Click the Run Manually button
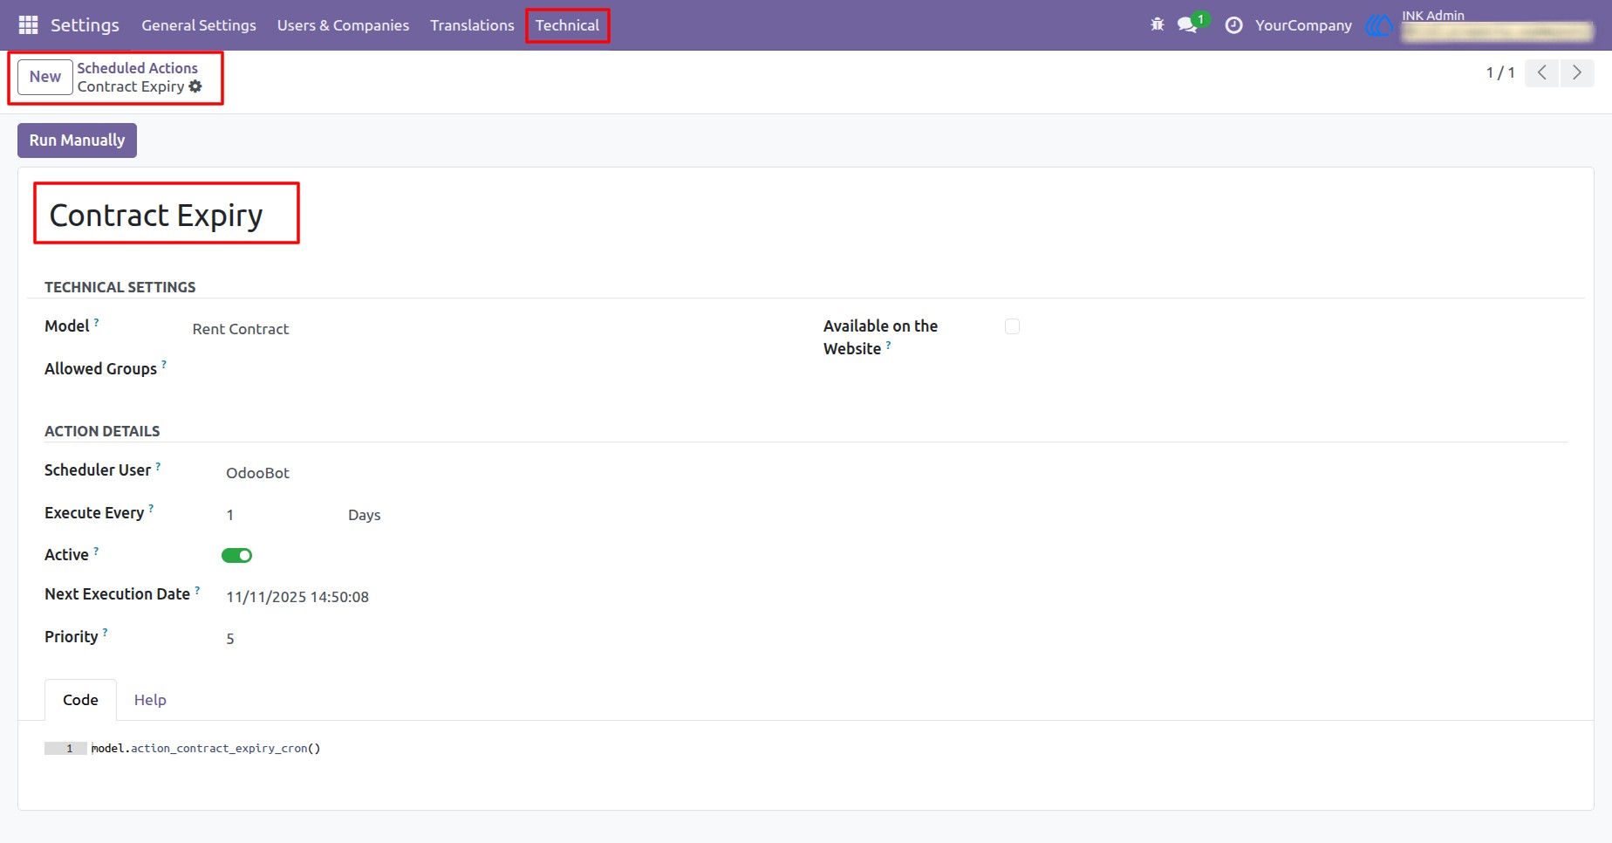 (77, 140)
